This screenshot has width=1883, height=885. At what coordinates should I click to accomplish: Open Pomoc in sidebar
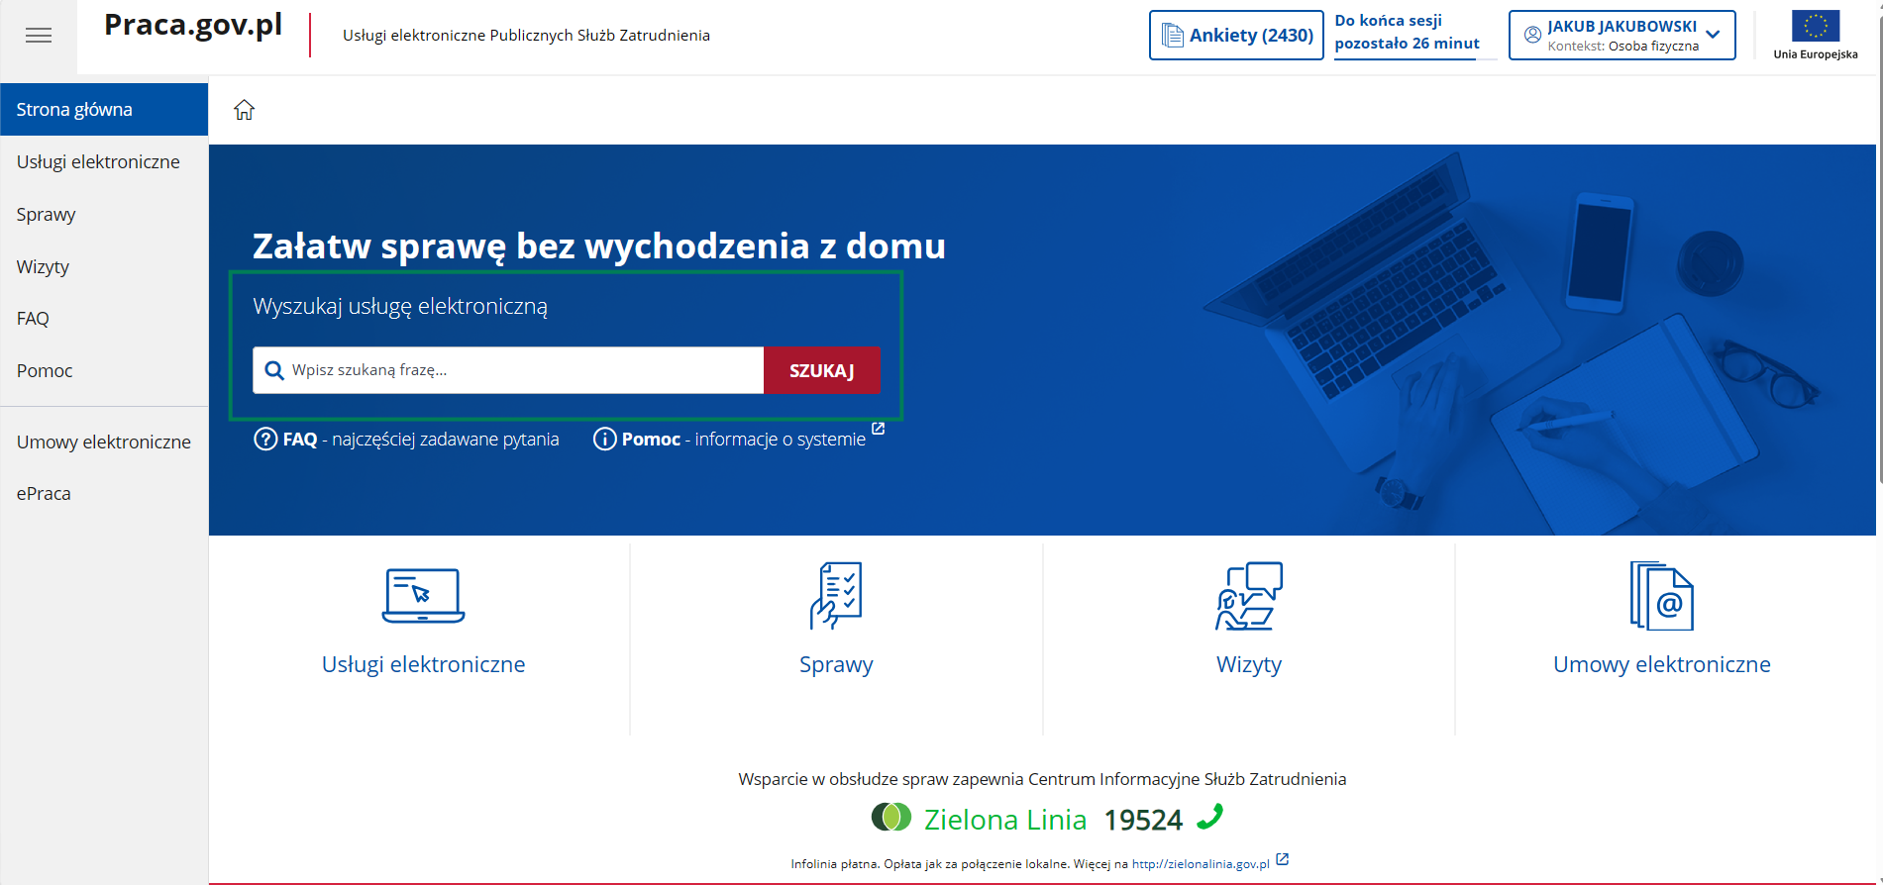[104, 370]
